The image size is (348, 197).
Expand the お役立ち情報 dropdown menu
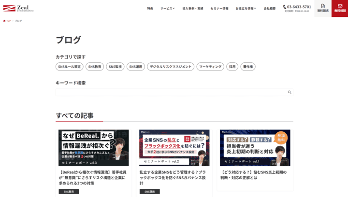pos(246,8)
